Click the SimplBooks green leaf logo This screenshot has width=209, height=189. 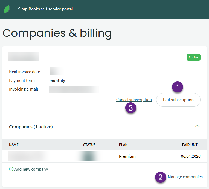(x=7, y=9)
